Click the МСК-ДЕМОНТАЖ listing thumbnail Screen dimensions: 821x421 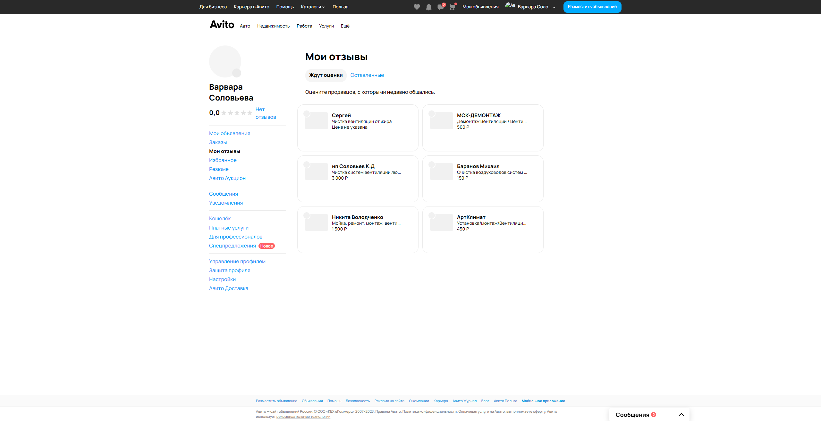click(x=441, y=121)
